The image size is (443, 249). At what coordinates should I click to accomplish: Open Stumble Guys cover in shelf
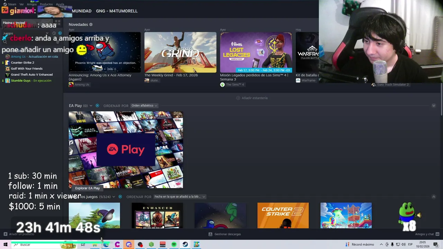coord(346,215)
